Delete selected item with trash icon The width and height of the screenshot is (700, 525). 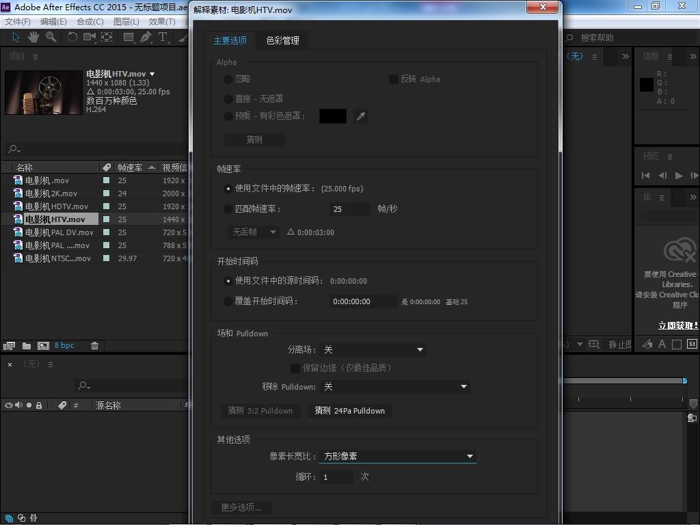click(x=94, y=345)
